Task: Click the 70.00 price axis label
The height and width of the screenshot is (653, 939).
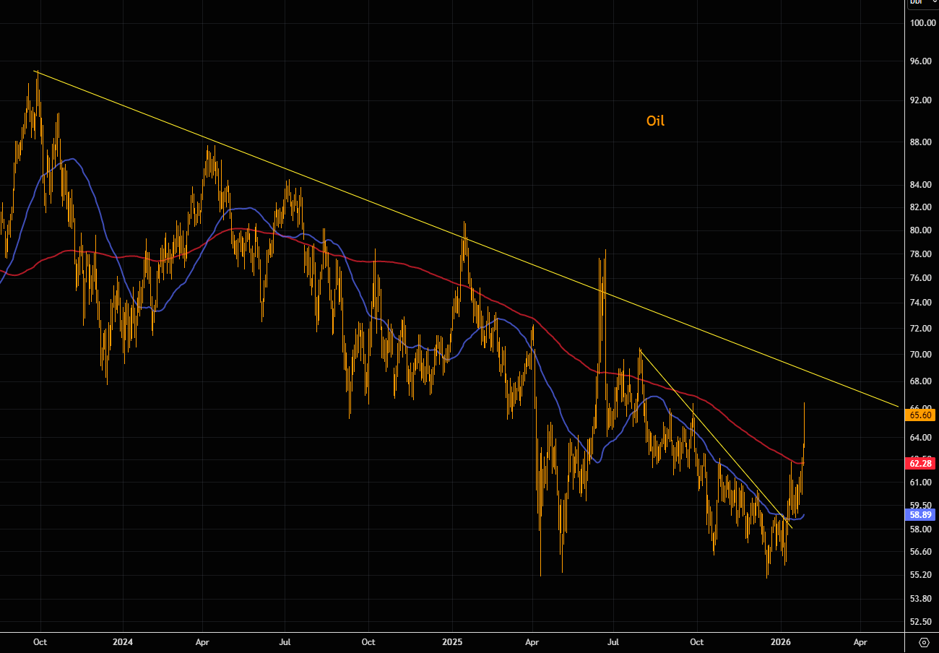Action: 919,355
